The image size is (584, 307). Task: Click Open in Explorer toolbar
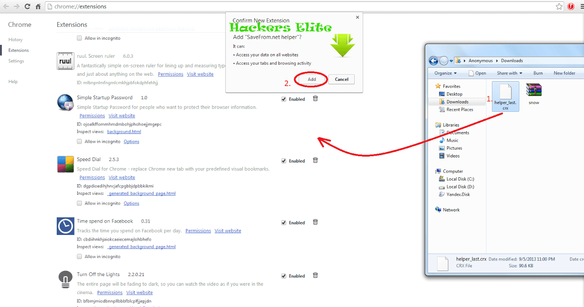[x=478, y=73]
